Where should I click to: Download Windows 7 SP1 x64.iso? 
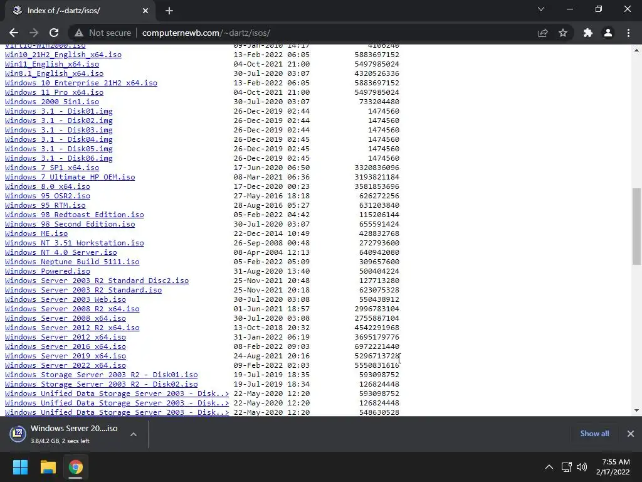pos(52,168)
